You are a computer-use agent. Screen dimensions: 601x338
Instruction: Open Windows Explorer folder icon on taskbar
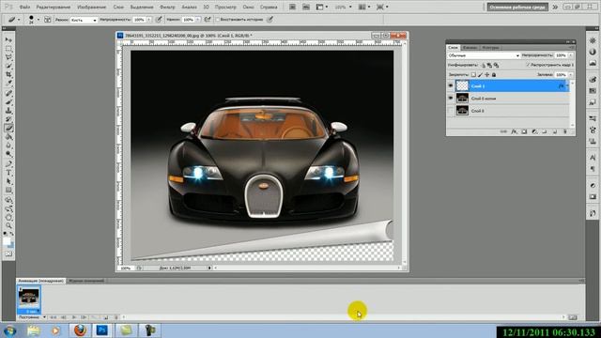click(34, 330)
